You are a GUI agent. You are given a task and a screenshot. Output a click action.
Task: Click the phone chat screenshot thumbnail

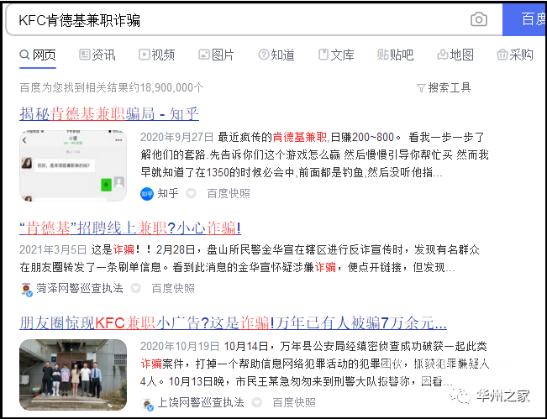tap(73, 165)
